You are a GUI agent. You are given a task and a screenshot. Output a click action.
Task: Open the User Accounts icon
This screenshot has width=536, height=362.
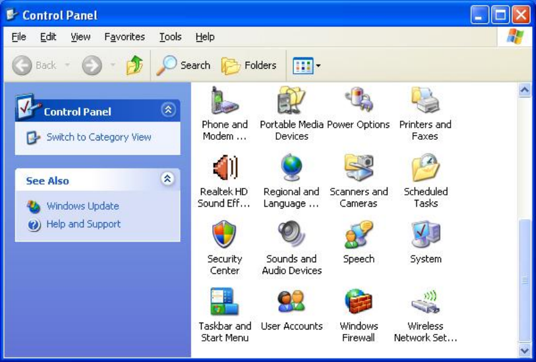(291, 301)
